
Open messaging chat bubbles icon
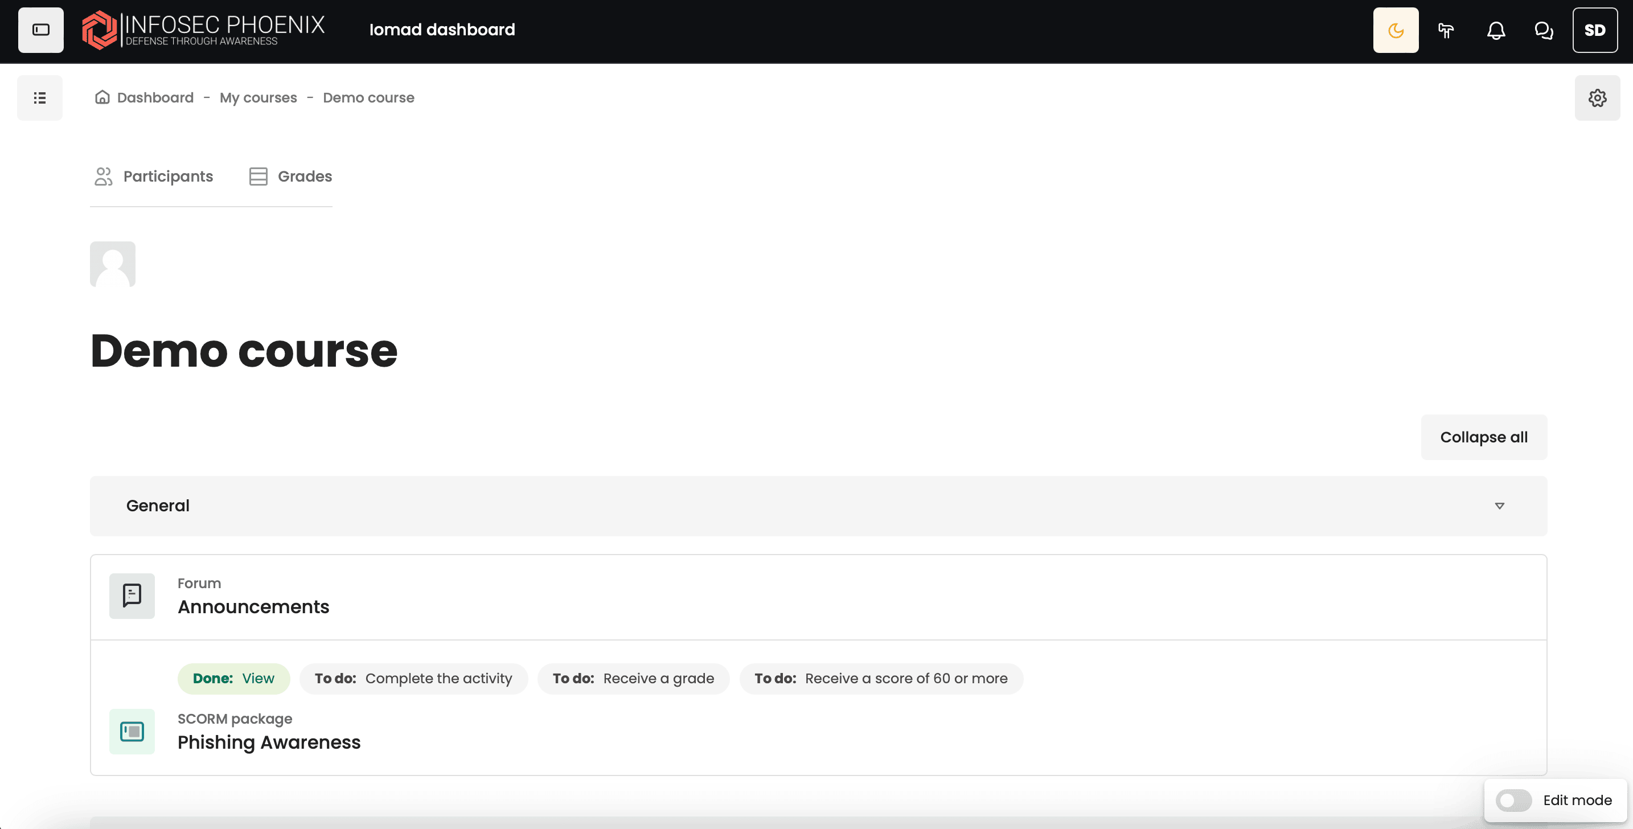point(1544,30)
